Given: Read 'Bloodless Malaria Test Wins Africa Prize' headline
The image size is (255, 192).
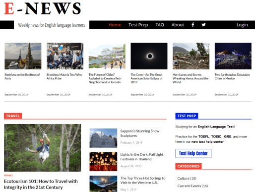Looking at the screenshot, I should click(64, 76).
